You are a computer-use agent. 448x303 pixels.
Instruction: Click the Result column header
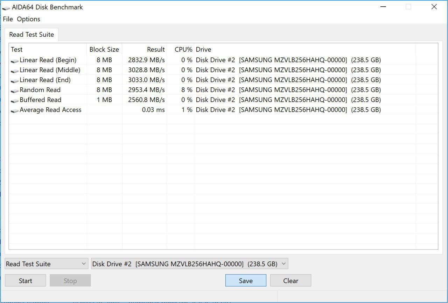pyautogui.click(x=144, y=49)
